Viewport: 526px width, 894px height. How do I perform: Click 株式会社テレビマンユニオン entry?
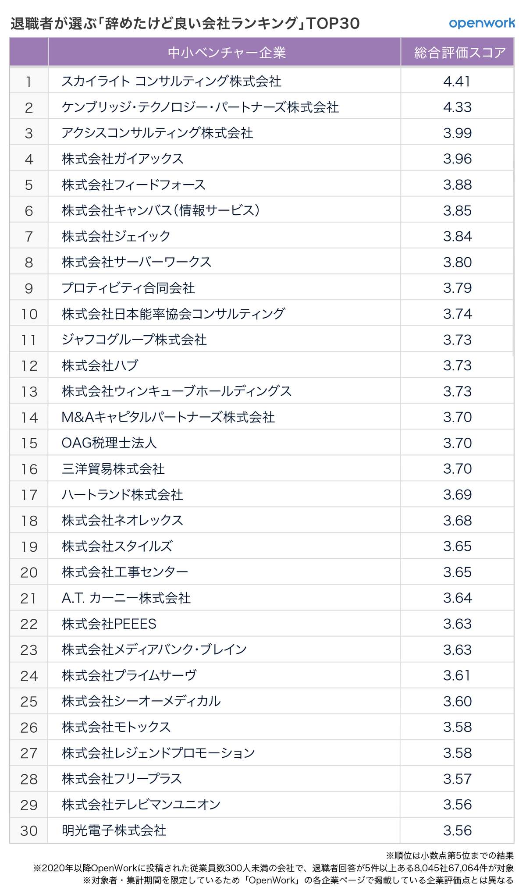point(141,805)
